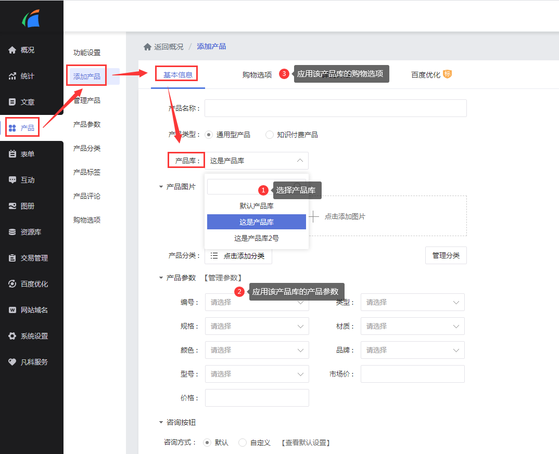This screenshot has width=559, height=454.
Task: Select the 通用型产品 radio button
Action: (209, 135)
